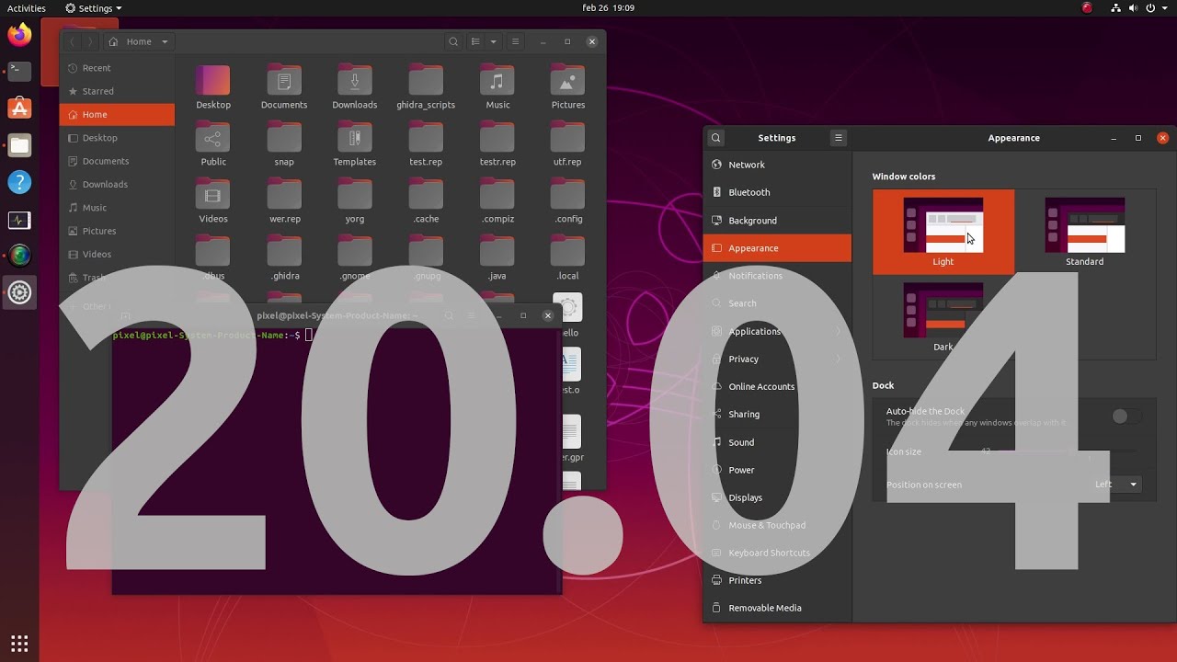This screenshot has width=1177, height=662.
Task: Open the snap folder
Action: [x=284, y=144]
